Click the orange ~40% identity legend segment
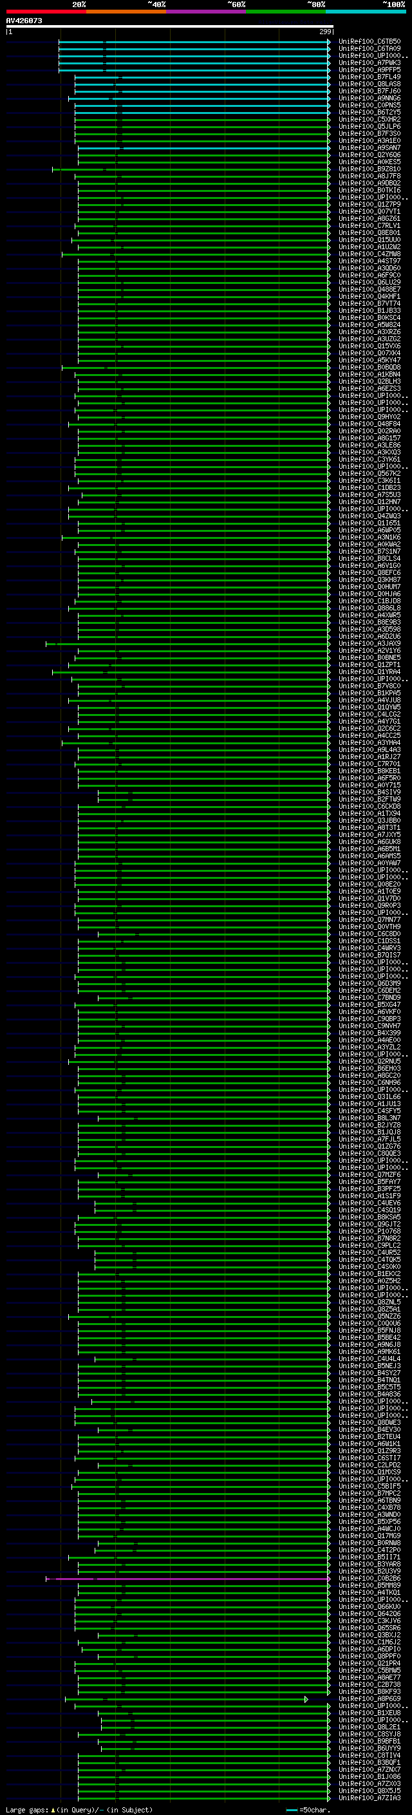 point(126,12)
